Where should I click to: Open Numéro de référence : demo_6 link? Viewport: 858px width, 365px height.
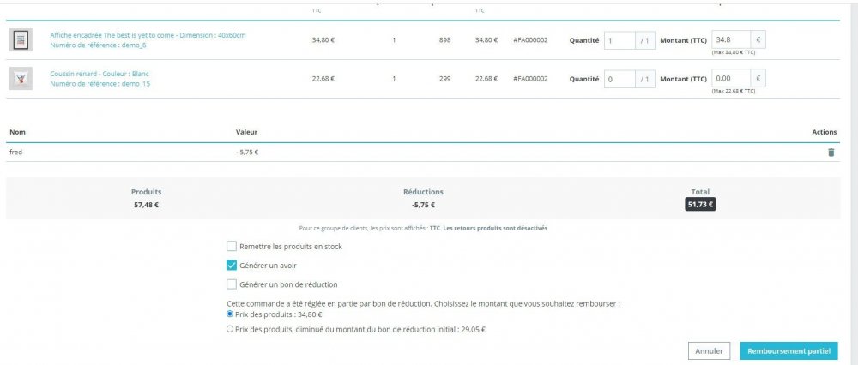98,45
